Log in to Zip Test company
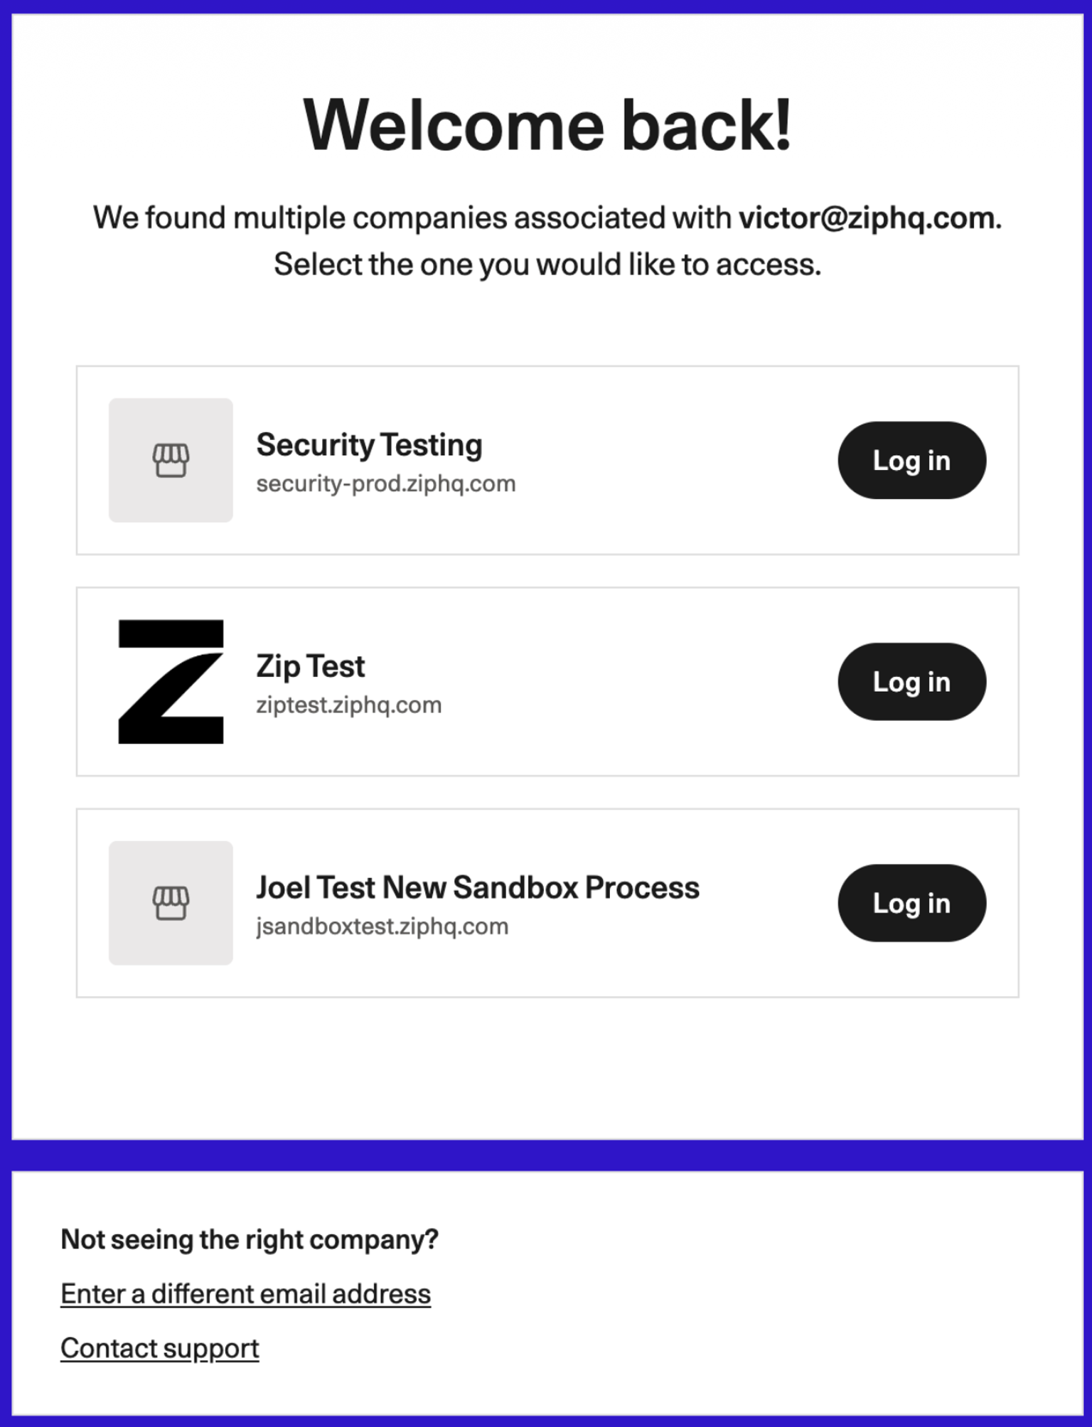The height and width of the screenshot is (1427, 1092). [x=911, y=681]
